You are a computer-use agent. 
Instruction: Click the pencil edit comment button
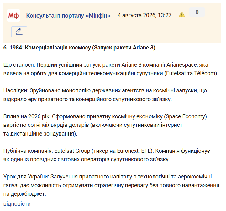pyautogui.click(x=19, y=32)
